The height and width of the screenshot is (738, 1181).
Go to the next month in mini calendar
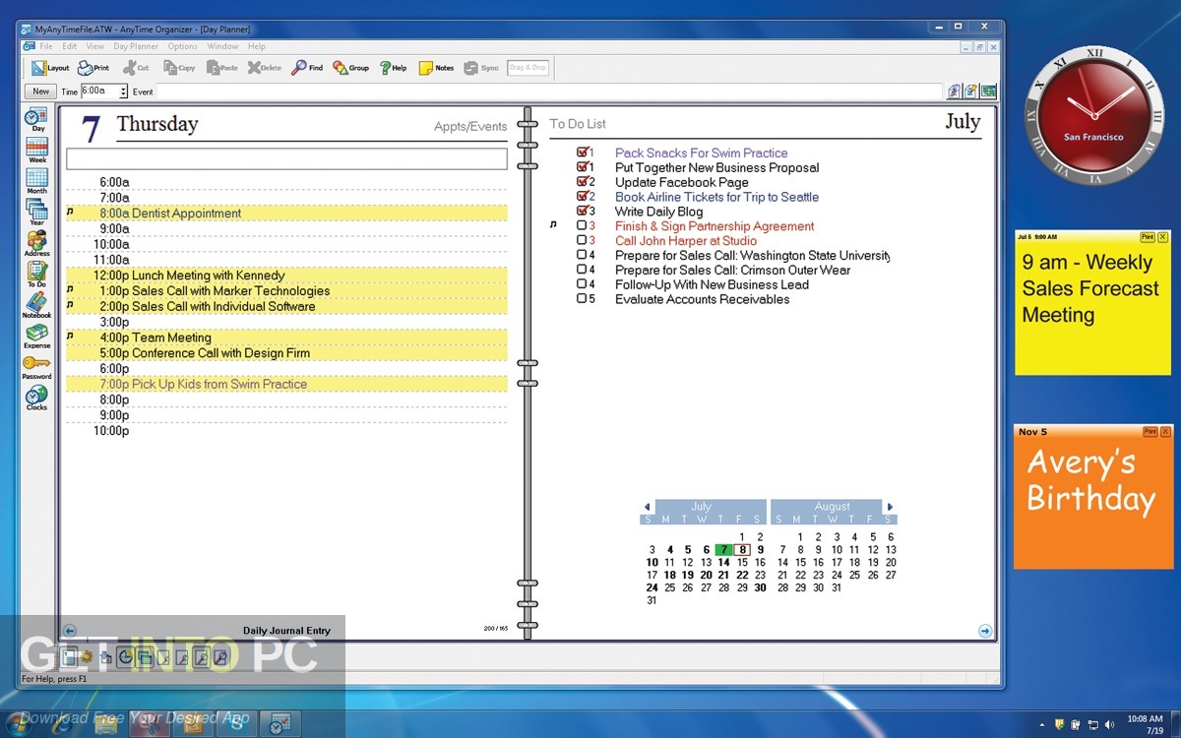coord(891,508)
